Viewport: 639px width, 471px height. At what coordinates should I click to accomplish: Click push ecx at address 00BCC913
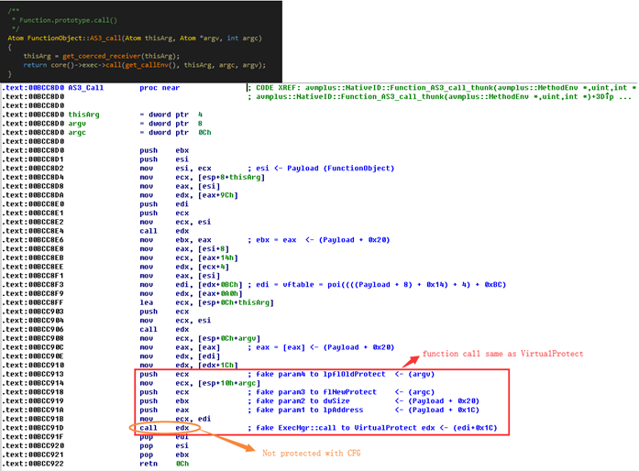click(x=164, y=375)
